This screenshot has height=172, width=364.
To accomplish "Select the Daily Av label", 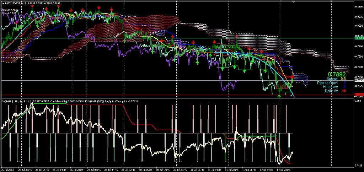I will [332, 91].
